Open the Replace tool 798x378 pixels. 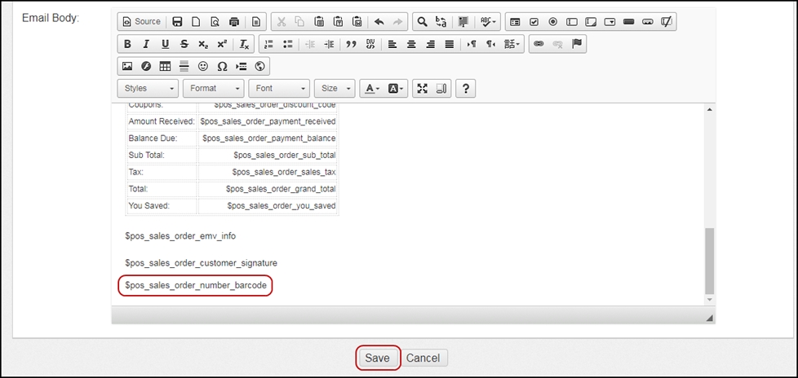tap(441, 22)
